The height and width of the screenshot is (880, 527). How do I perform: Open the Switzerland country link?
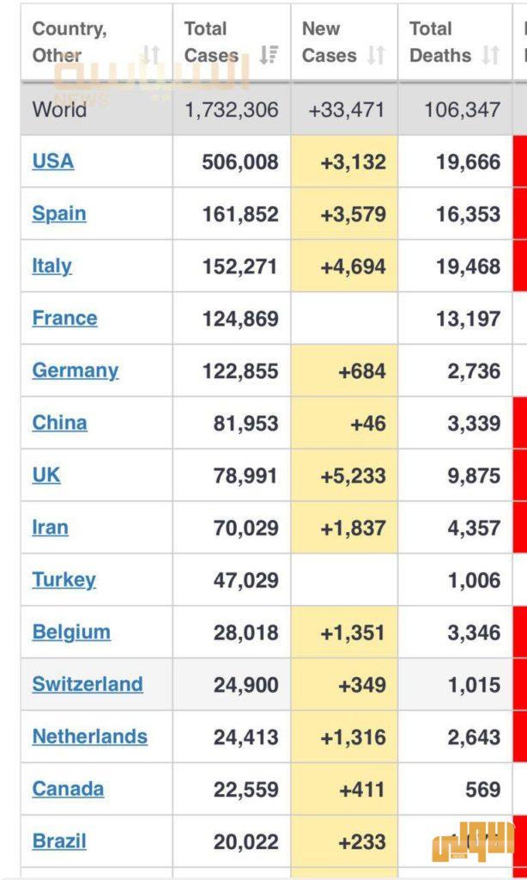88,685
